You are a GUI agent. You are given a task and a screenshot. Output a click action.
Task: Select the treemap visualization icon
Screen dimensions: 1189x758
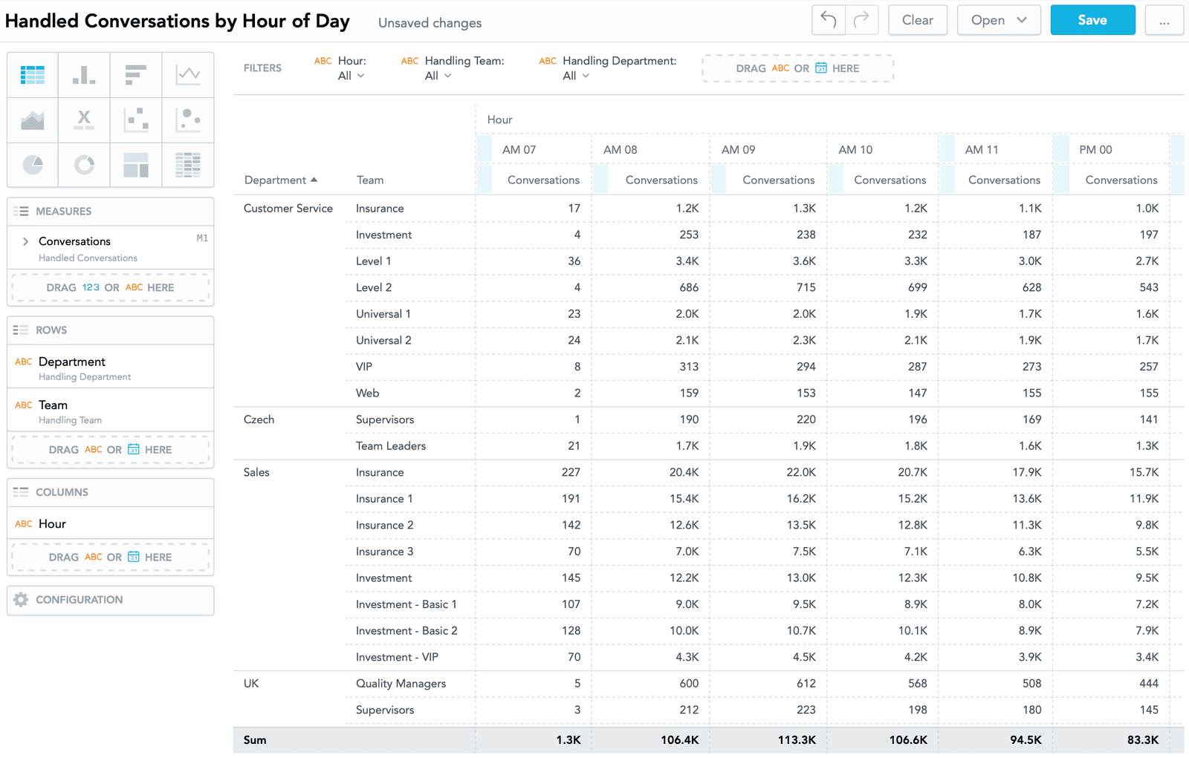pos(136,165)
